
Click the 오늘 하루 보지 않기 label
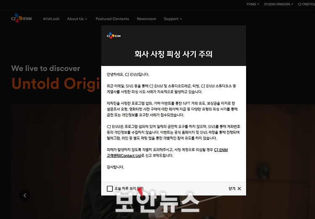click(x=129, y=188)
